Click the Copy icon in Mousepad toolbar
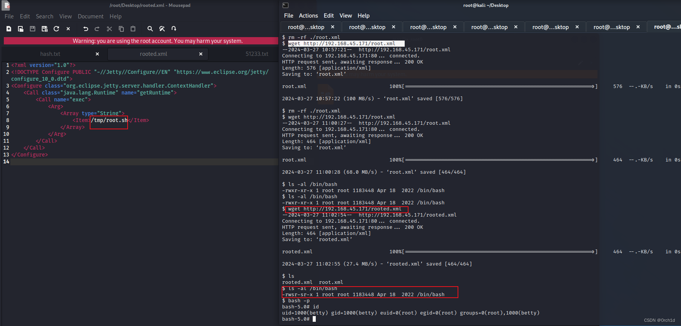The image size is (681, 326). tap(121, 29)
